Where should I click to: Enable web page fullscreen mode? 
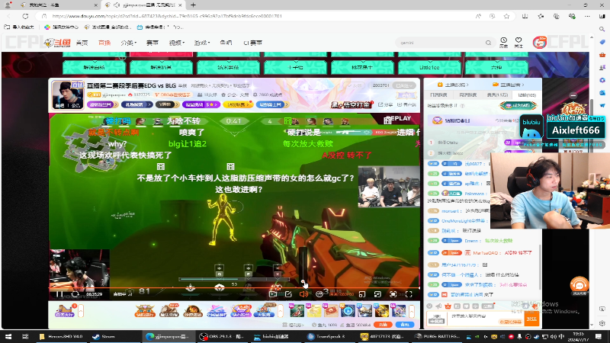393,294
